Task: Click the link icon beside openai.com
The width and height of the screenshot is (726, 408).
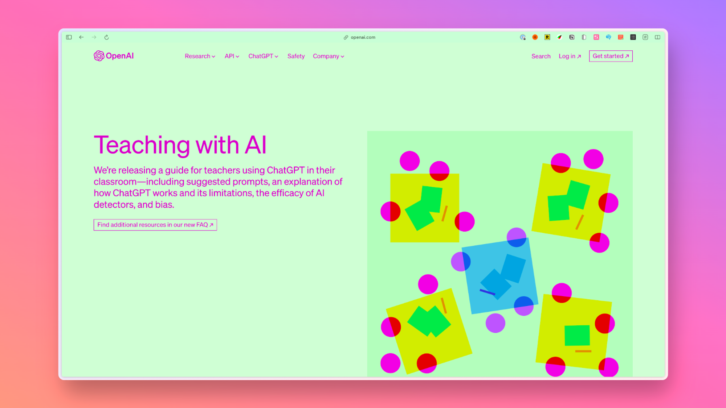Action: (346, 37)
